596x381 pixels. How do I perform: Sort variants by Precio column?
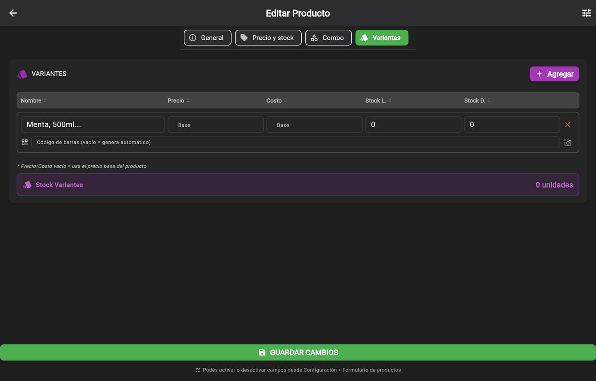[178, 100]
